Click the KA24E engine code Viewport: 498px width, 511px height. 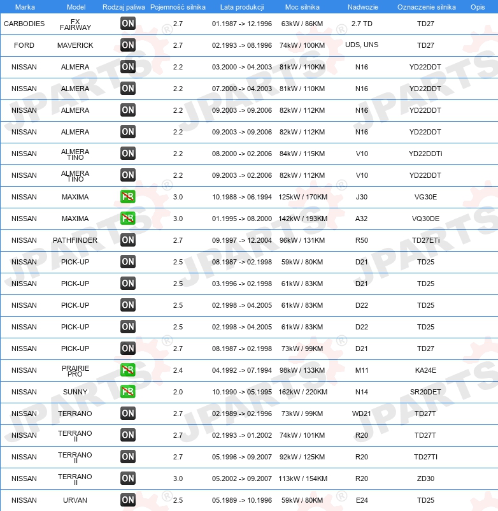(x=425, y=370)
